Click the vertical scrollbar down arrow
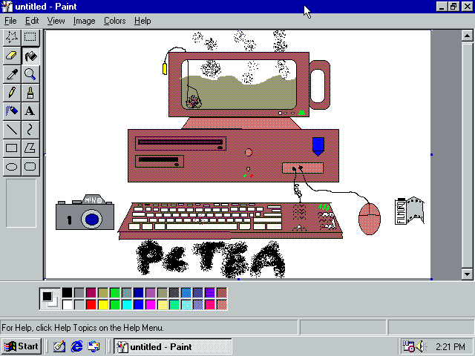475x356 pixels. pos(467,274)
